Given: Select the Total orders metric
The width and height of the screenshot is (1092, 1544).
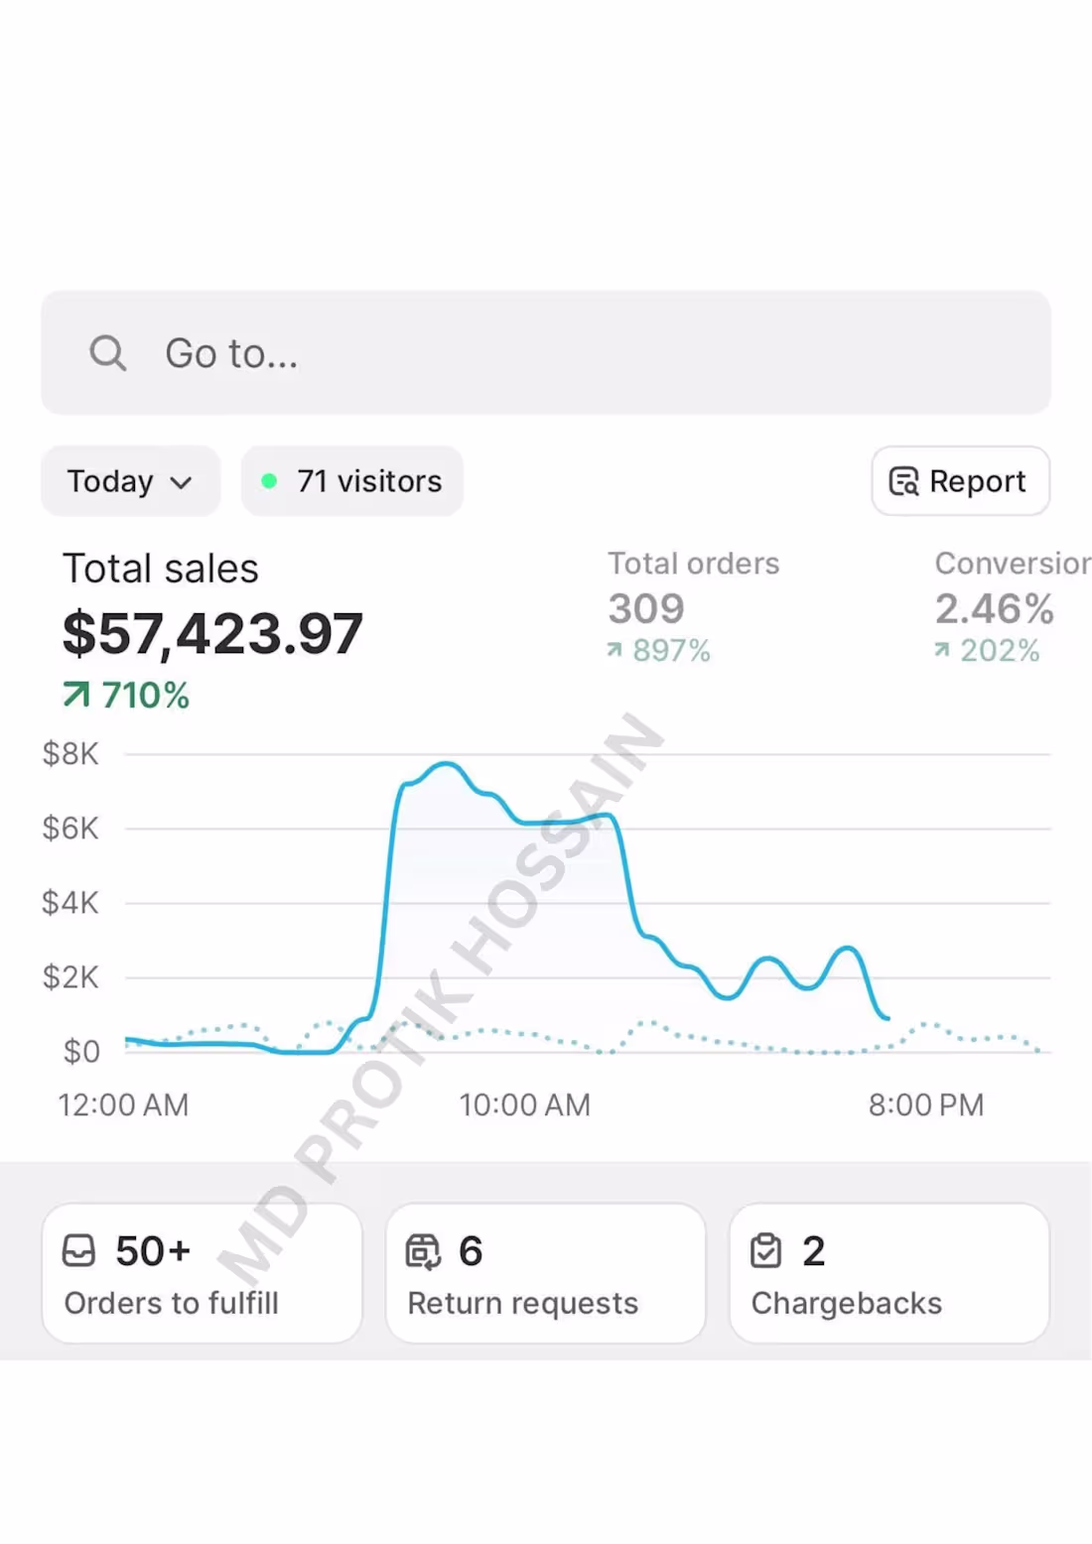Looking at the screenshot, I should coord(694,606).
